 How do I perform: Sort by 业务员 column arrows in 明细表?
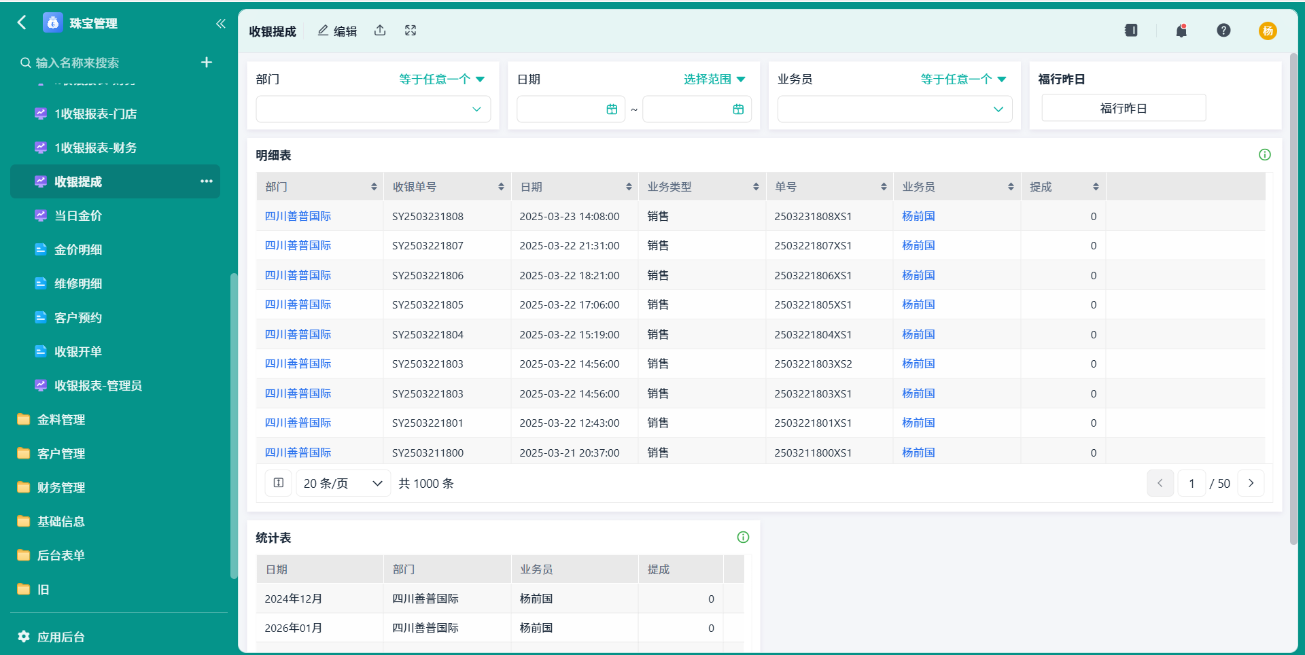[1011, 187]
